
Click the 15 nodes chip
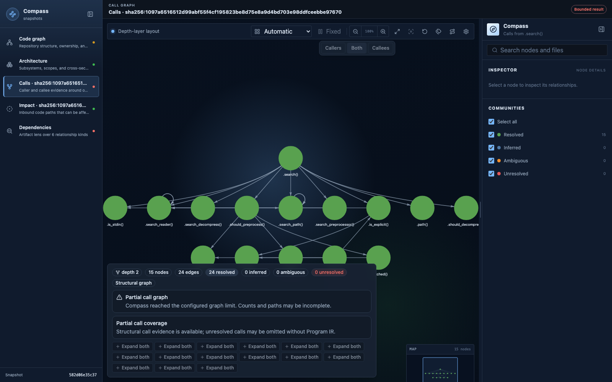pos(158,272)
